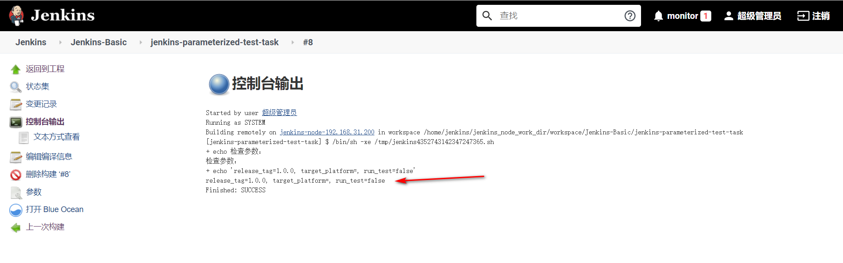Open 变更记录 sidebar link

tap(41, 104)
